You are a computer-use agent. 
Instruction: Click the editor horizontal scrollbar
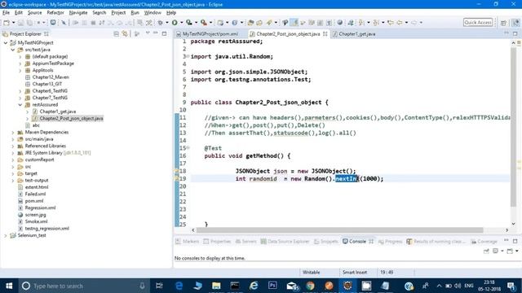[x=339, y=230]
